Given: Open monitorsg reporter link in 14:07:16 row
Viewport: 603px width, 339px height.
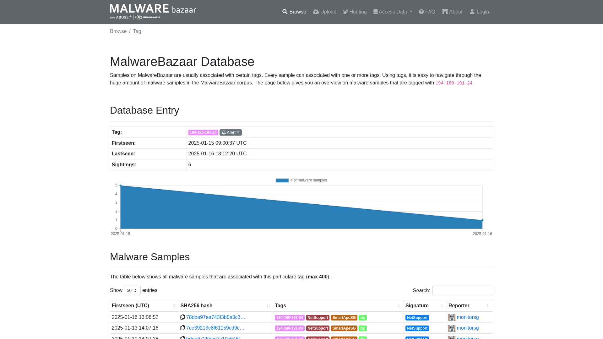Looking at the screenshot, I should click(468, 328).
